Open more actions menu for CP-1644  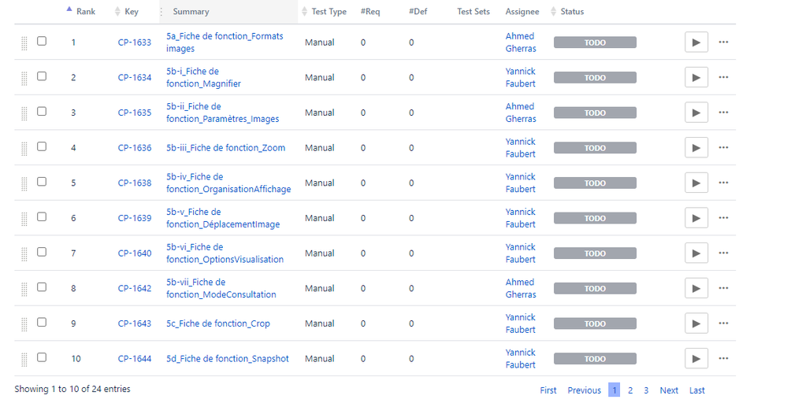tap(723, 358)
